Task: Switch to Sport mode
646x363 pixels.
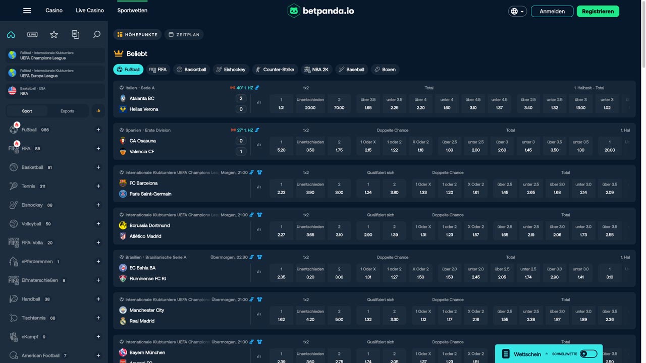Action: (x=27, y=111)
